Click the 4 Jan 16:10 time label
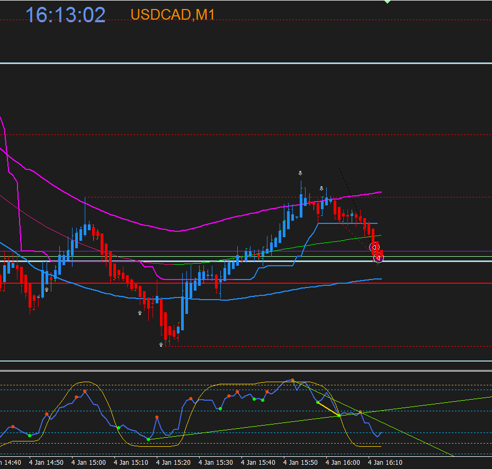This screenshot has width=492, height=469. 385,463
